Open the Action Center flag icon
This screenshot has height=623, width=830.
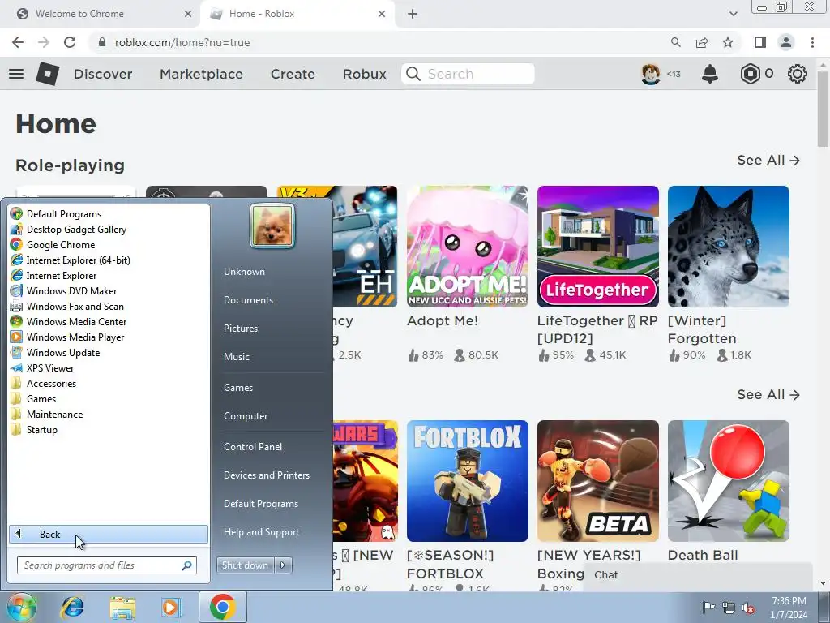pyautogui.click(x=708, y=608)
